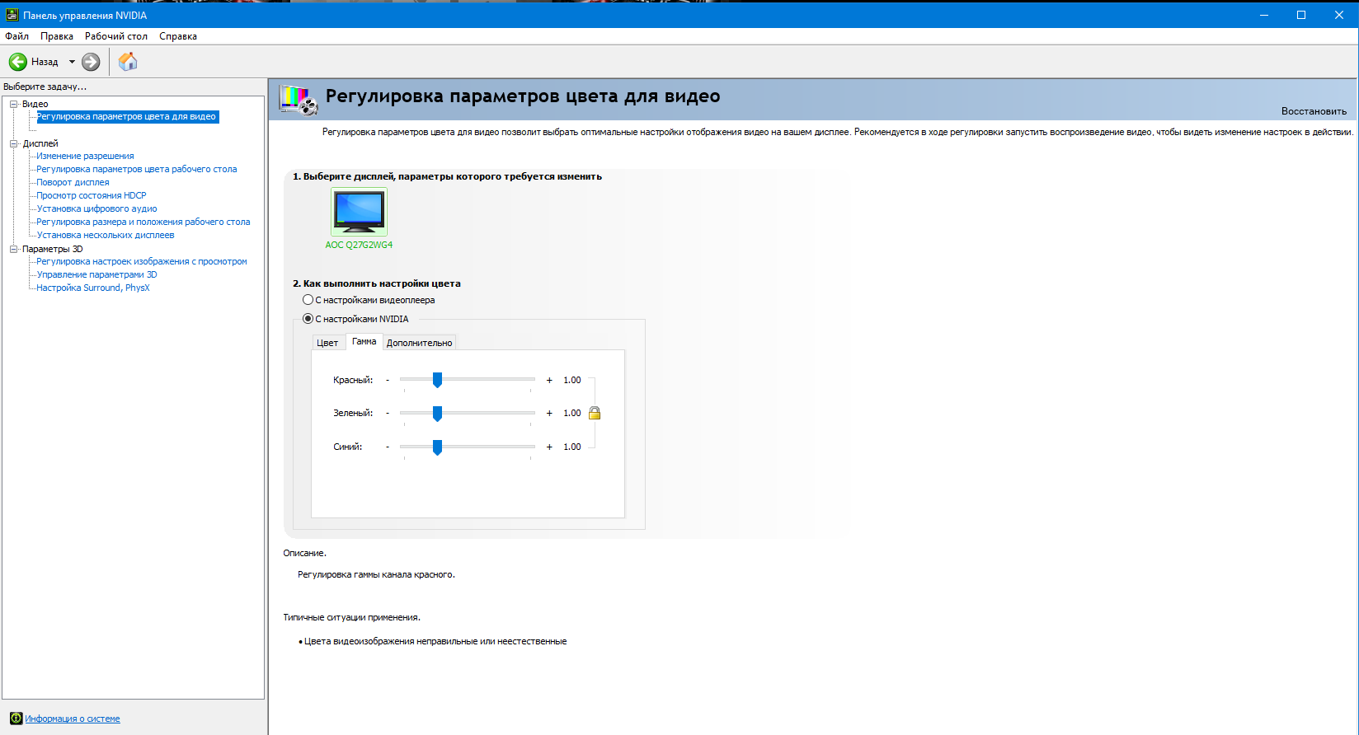Open the Файл menu
1359x735 pixels.
coord(17,36)
